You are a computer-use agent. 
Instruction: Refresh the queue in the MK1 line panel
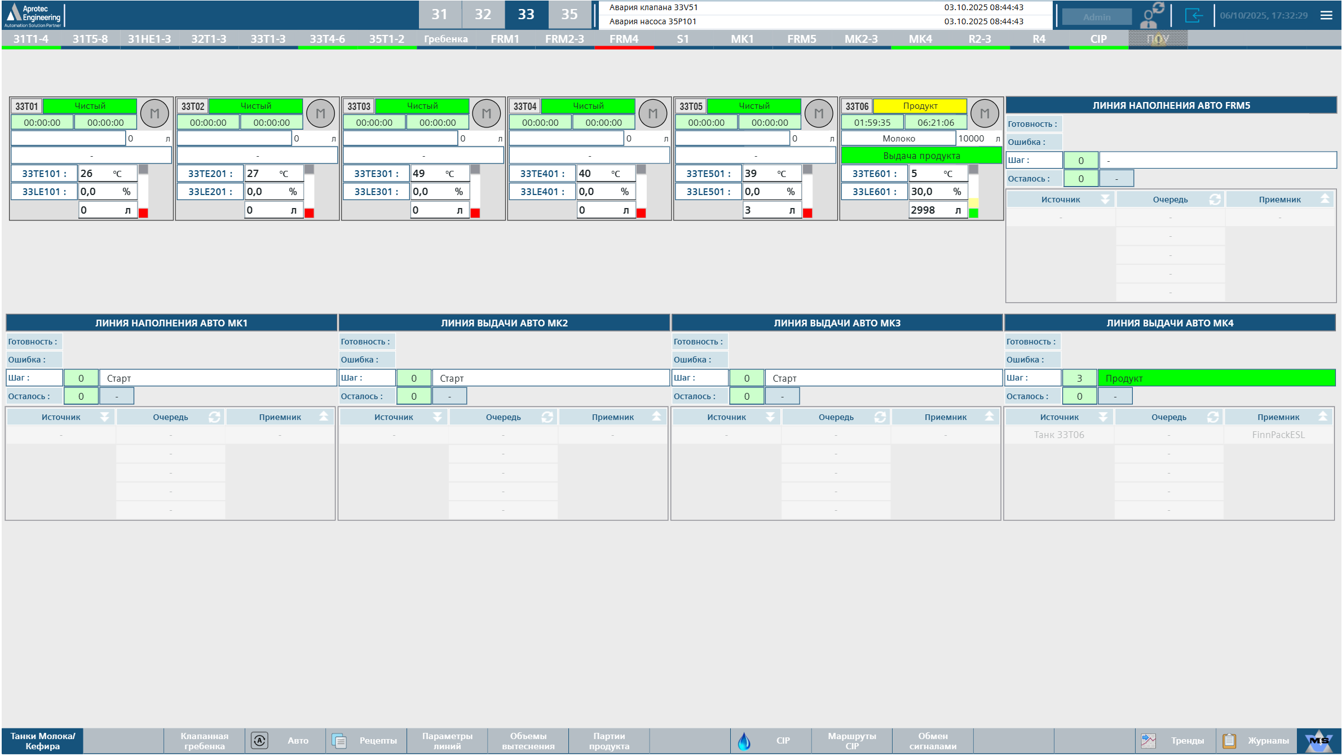coord(214,417)
